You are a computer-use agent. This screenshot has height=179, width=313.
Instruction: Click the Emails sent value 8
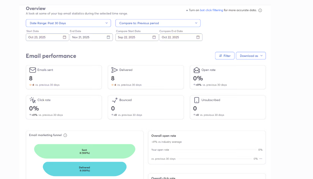31,78
